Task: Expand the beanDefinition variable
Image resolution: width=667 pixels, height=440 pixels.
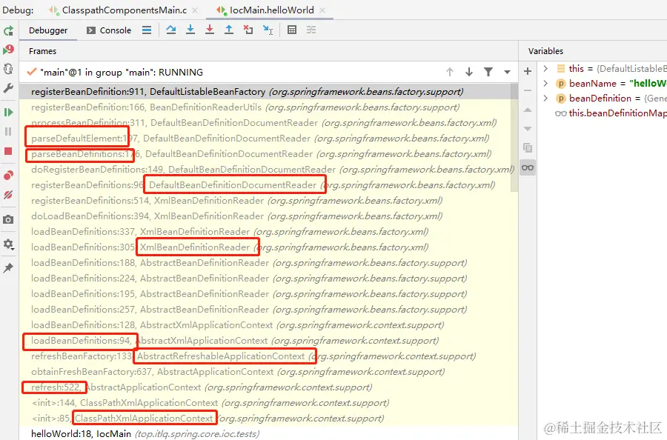Action: click(x=545, y=99)
